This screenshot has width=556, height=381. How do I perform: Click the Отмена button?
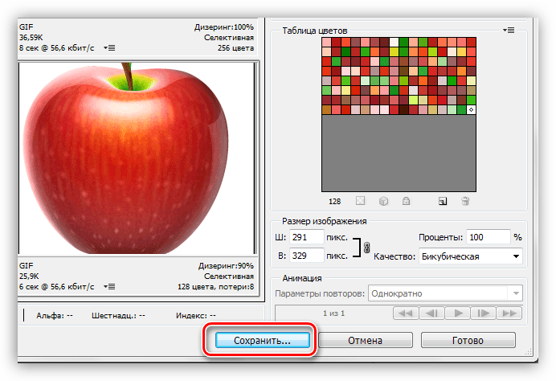[366, 340]
